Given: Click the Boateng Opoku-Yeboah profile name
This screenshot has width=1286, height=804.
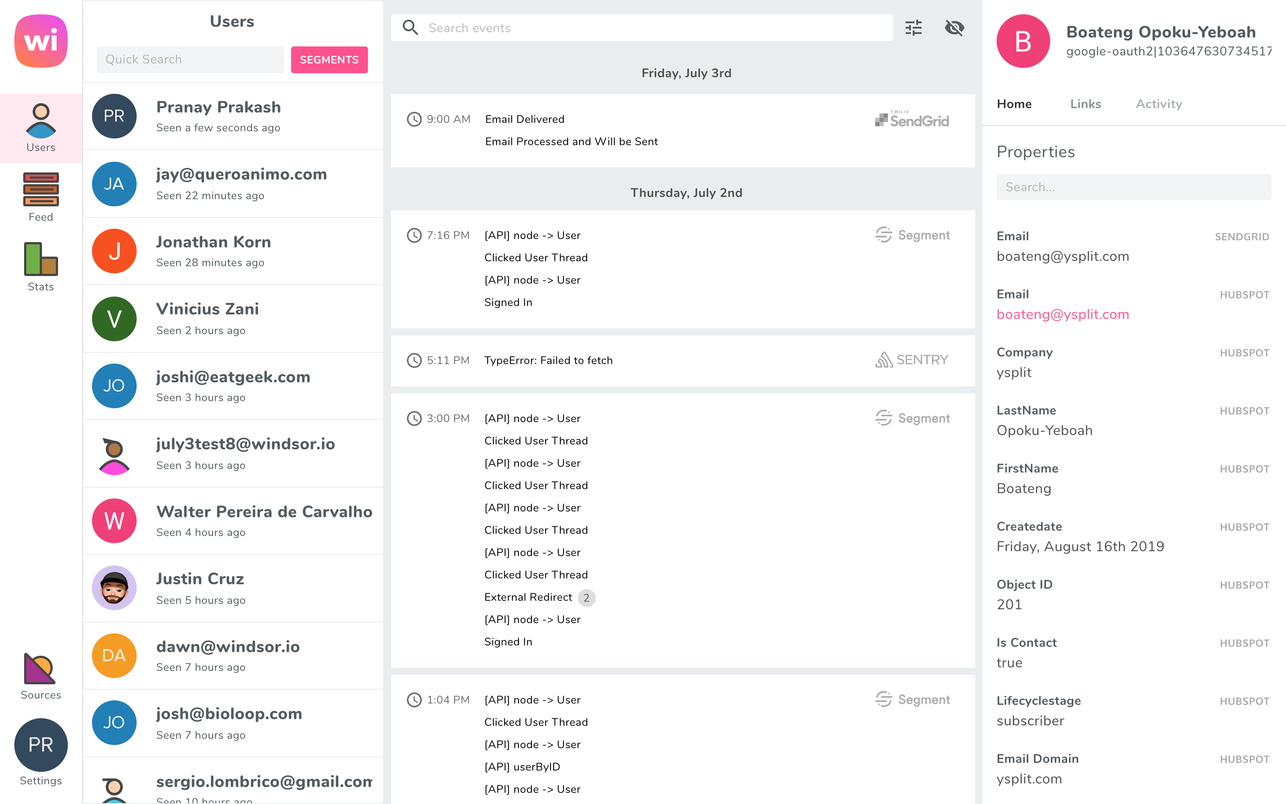Looking at the screenshot, I should click(1161, 32).
